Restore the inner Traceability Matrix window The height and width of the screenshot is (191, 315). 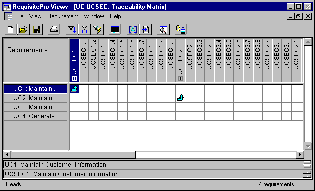tap(298, 16)
